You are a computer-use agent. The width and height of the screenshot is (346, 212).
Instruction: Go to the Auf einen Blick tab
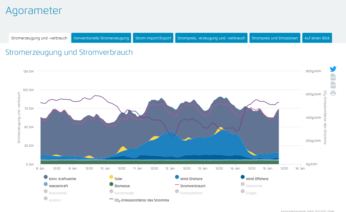point(317,38)
